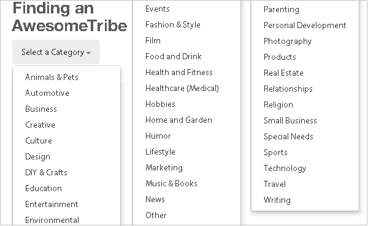Open the Select a Category dropdown
This screenshot has width=368, height=226.
tap(56, 52)
